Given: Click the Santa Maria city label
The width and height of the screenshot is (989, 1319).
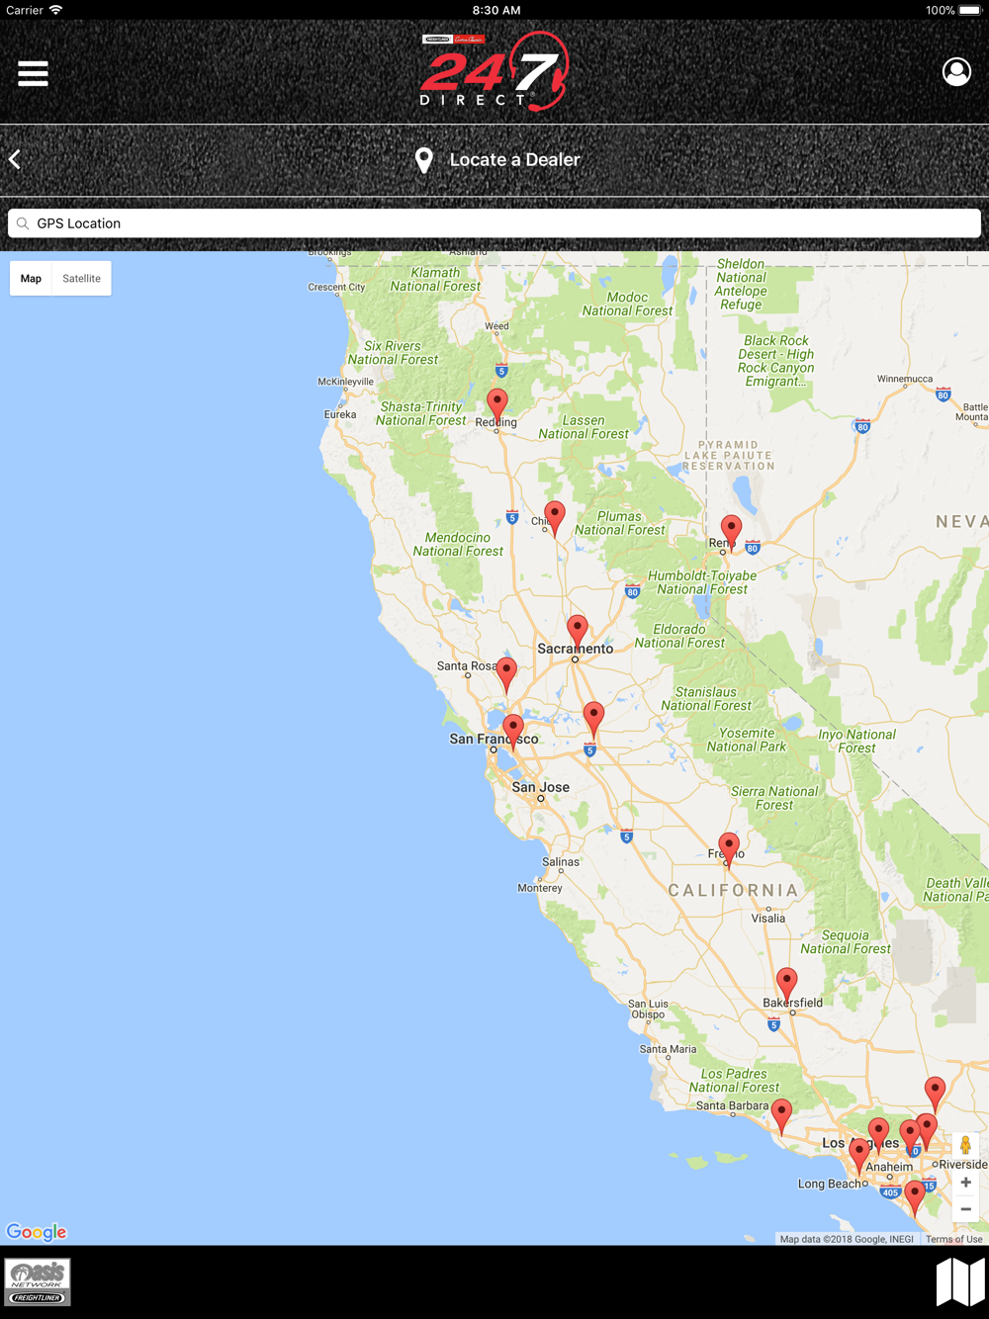Looking at the screenshot, I should [x=668, y=1049].
